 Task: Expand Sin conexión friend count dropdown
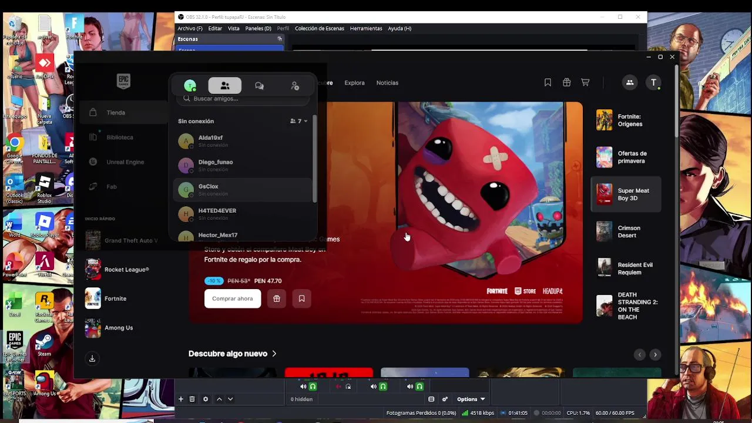pyautogui.click(x=299, y=121)
